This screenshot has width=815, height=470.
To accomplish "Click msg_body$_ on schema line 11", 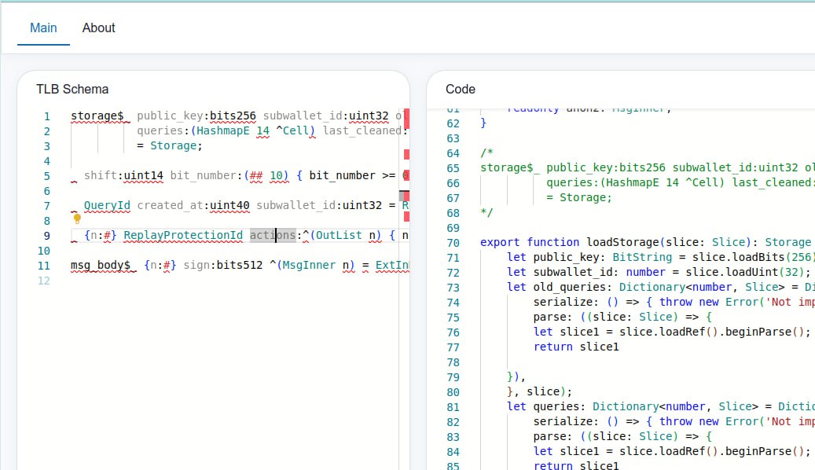I will [x=100, y=266].
